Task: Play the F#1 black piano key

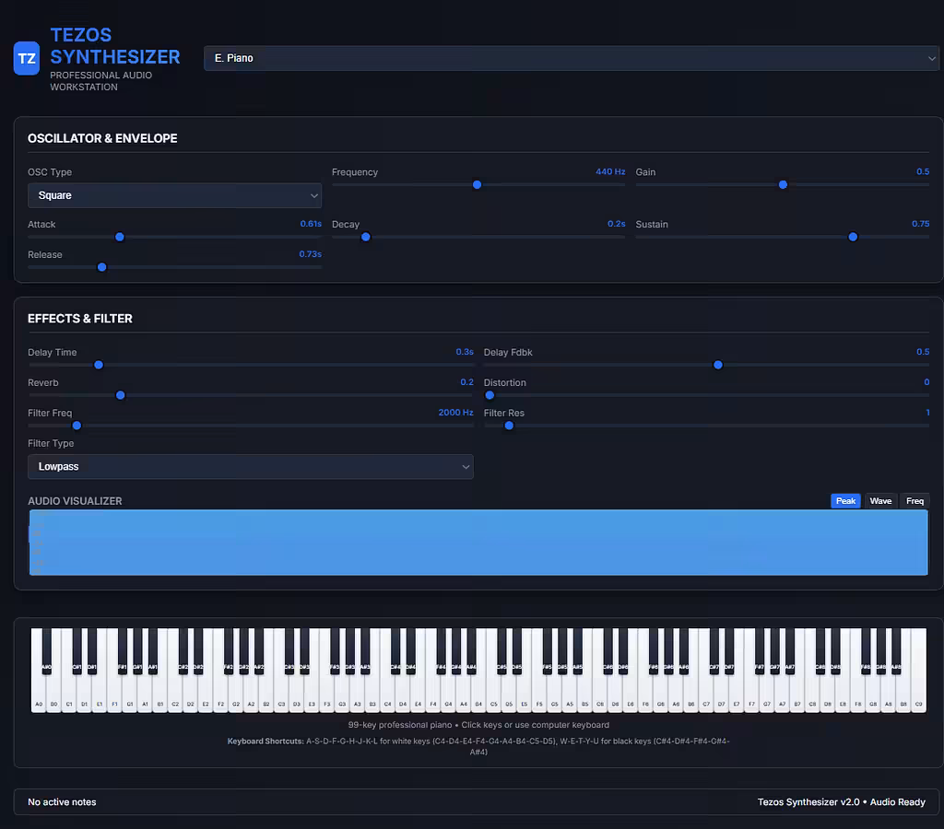Action: pyautogui.click(x=123, y=649)
